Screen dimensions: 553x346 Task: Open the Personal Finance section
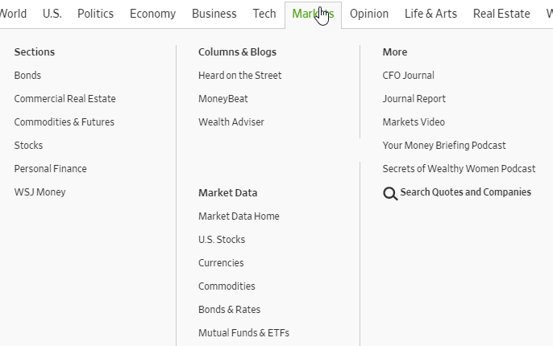(50, 169)
